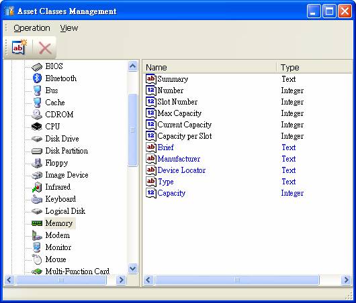The height and width of the screenshot is (303, 356).
Task: Click the new property 'ab' toolbar icon
Action: point(19,48)
